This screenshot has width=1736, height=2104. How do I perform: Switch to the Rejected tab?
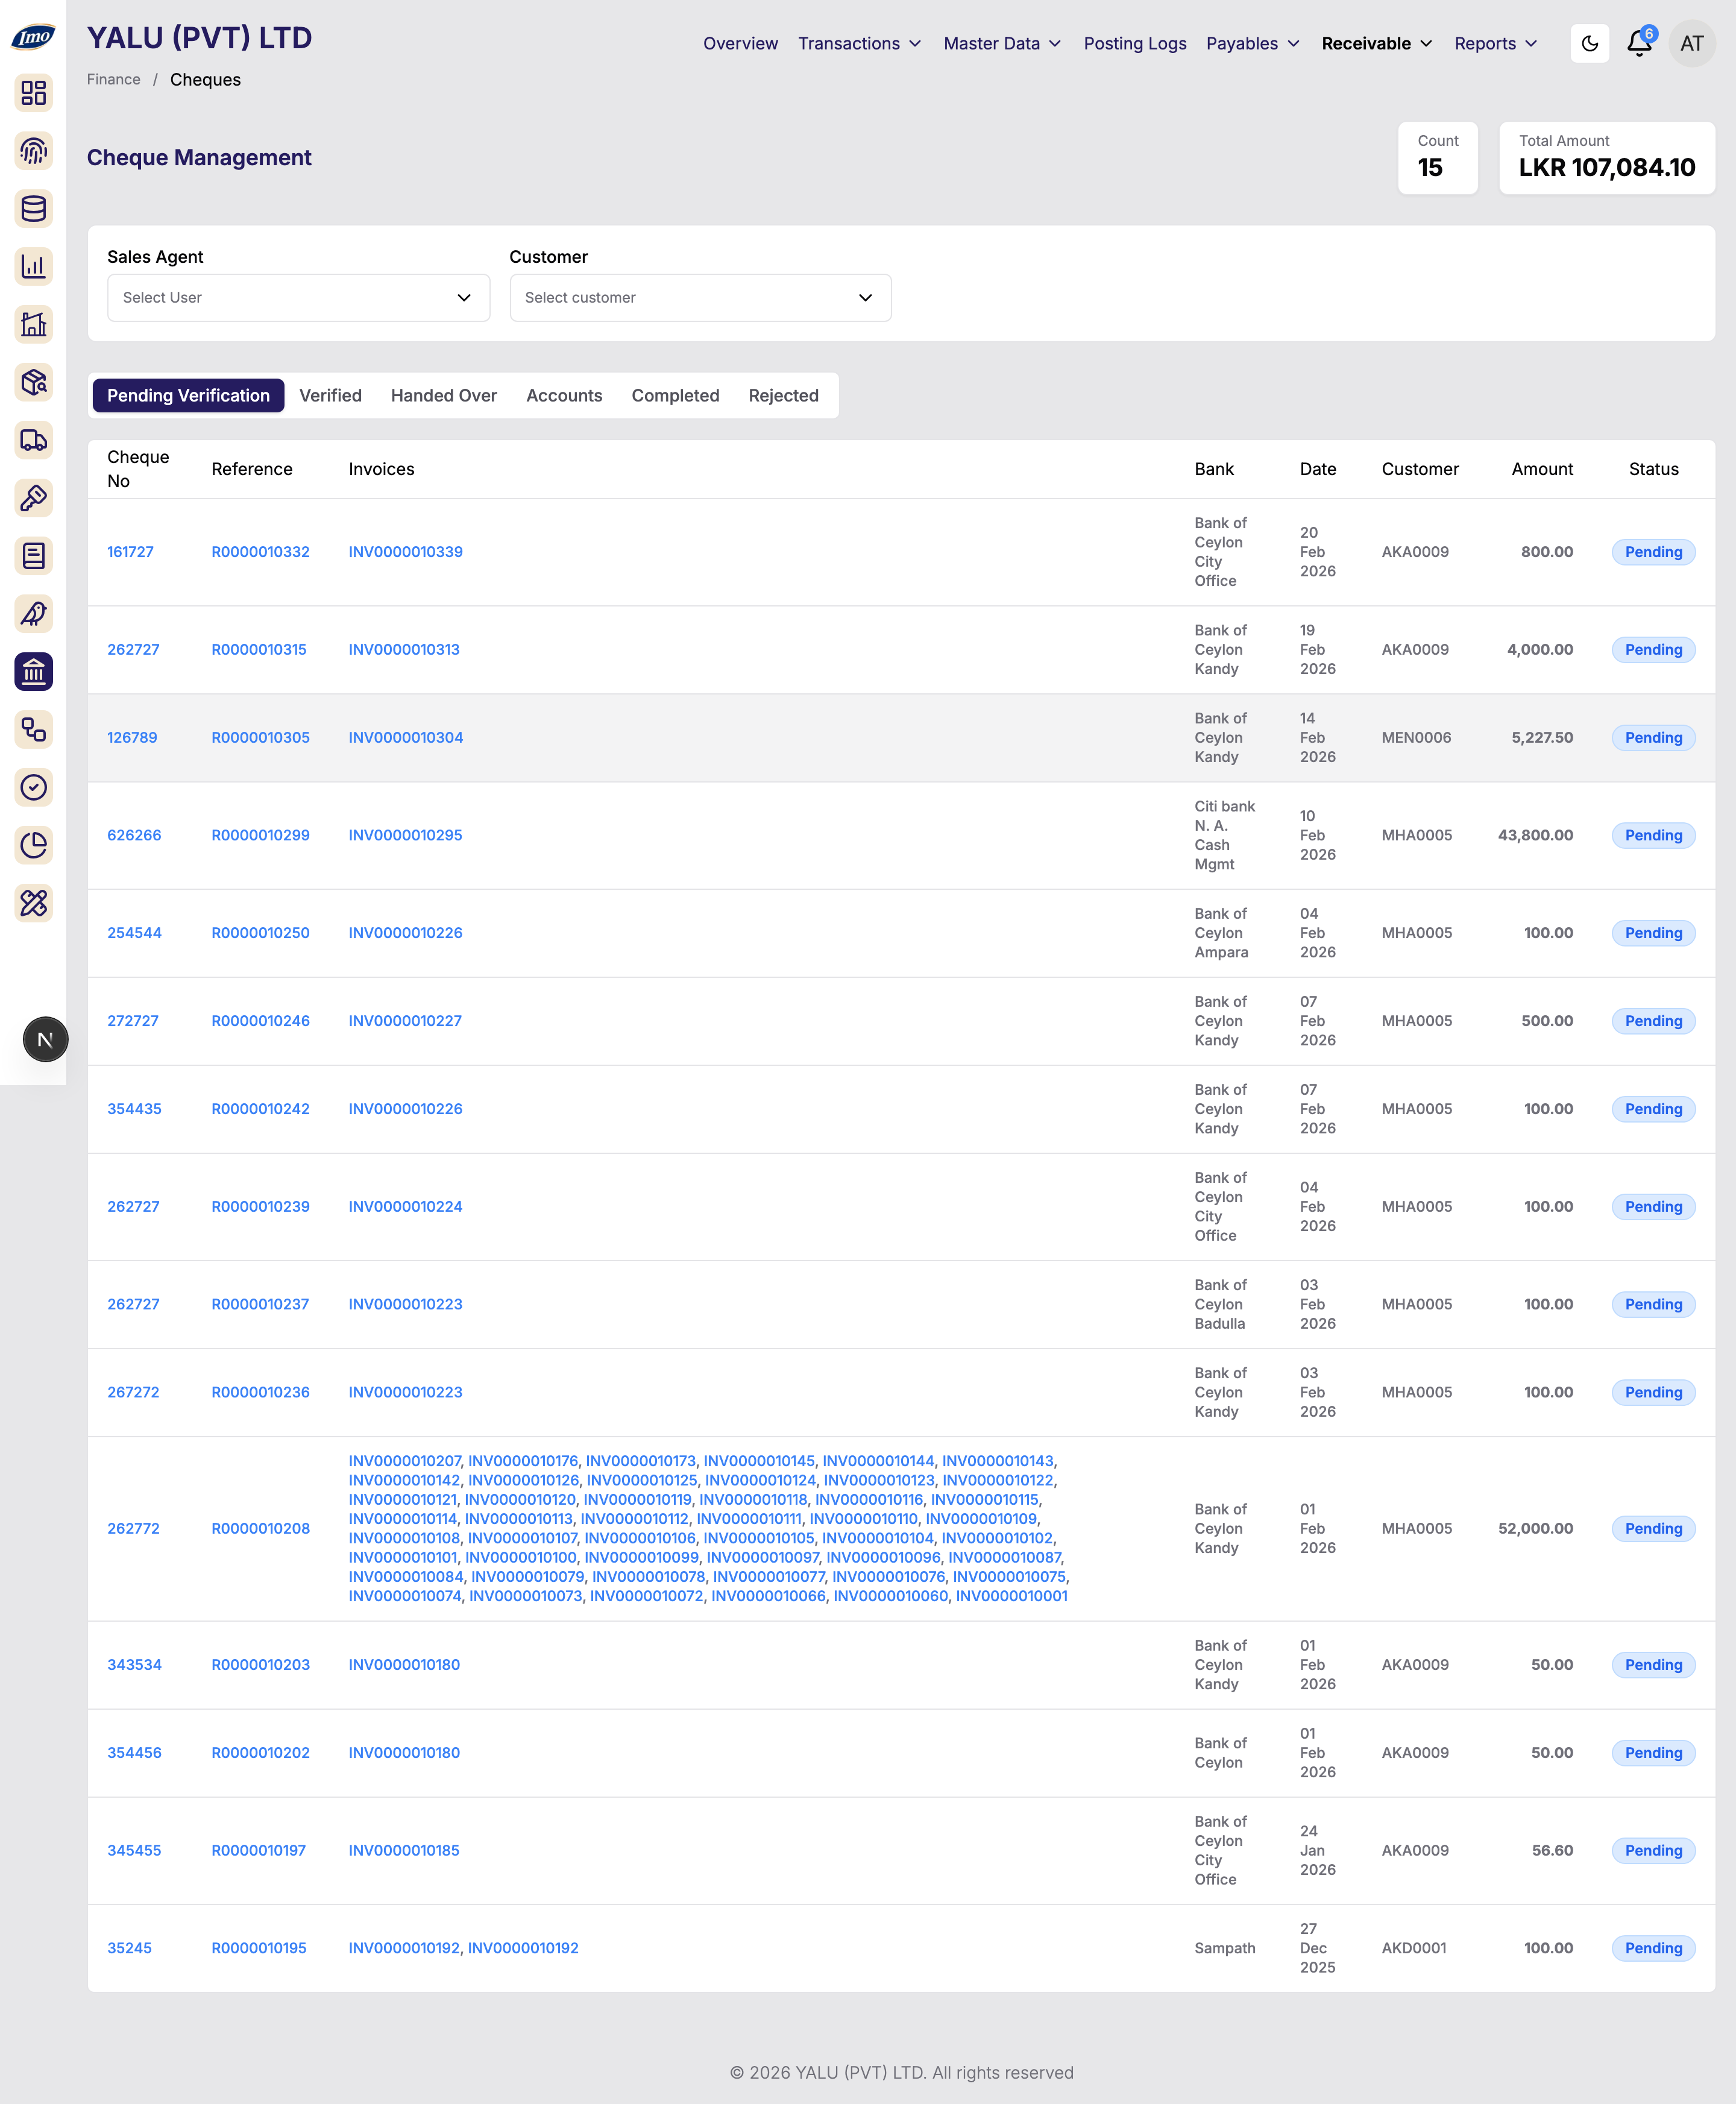pos(783,396)
